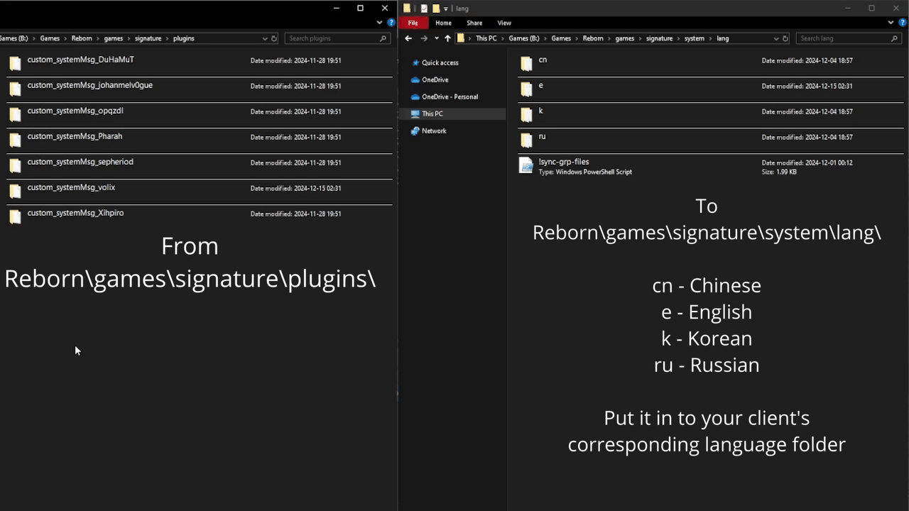Click the Network icon in sidebar
This screenshot has height=511, width=909.
point(415,131)
